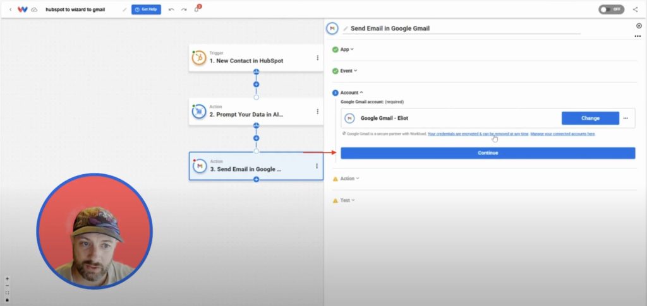Viewport: 647px width, 306px height.
Task: Click the workflow name hubspot to wizard to gmail
Action: click(75, 9)
